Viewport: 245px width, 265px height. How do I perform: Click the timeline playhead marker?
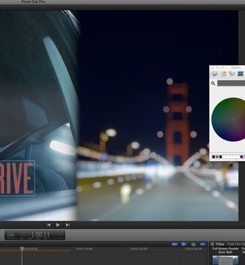pyautogui.click(x=22, y=248)
